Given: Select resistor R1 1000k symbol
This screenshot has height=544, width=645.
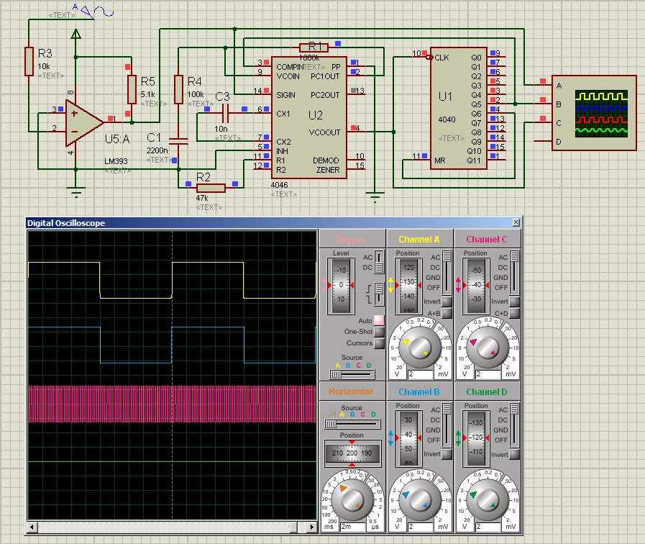Looking at the screenshot, I should (x=314, y=47).
